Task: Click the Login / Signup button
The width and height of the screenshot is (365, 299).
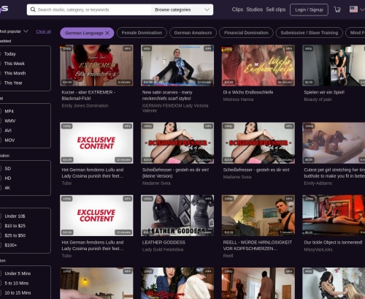Action: pos(309,10)
